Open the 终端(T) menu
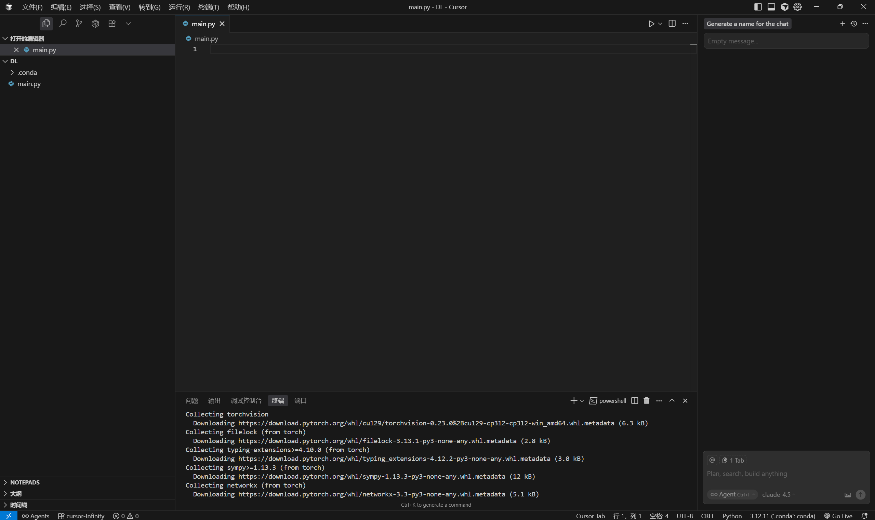 point(208,7)
